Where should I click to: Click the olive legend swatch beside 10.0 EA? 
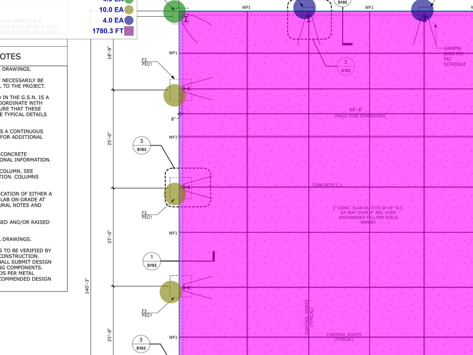pos(129,10)
